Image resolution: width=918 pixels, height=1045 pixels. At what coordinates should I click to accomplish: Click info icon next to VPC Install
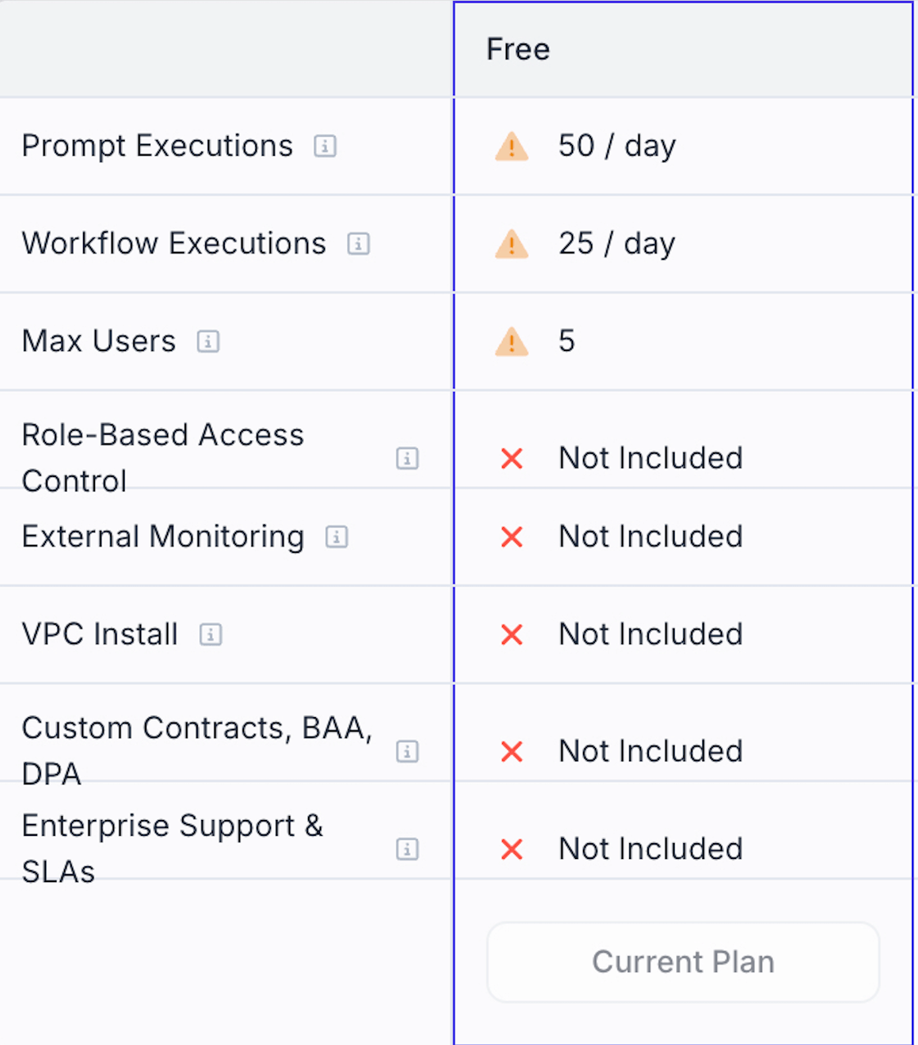210,634
